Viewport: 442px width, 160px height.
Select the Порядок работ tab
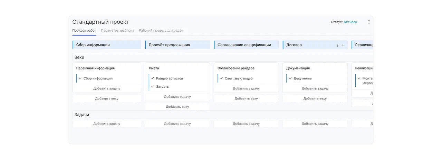coord(84,31)
